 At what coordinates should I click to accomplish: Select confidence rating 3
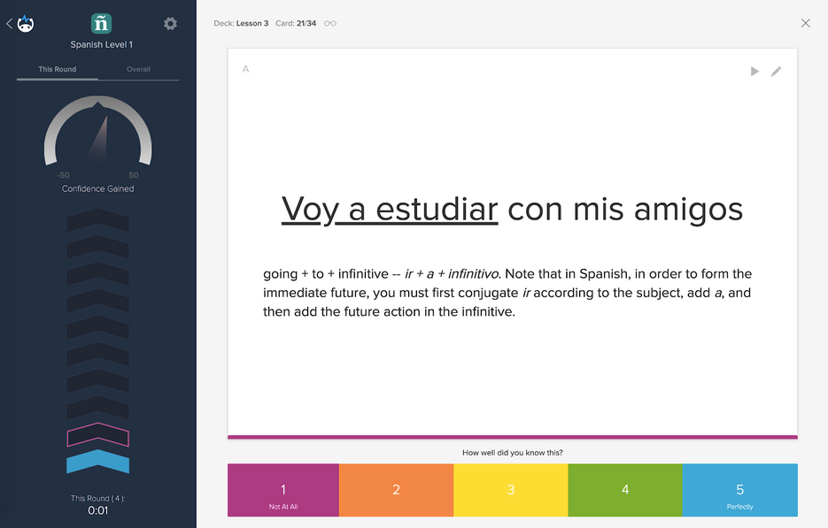[511, 490]
